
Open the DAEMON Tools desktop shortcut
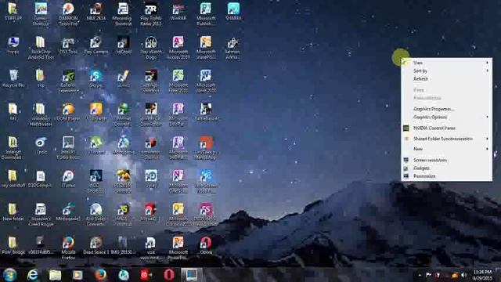tap(68, 13)
